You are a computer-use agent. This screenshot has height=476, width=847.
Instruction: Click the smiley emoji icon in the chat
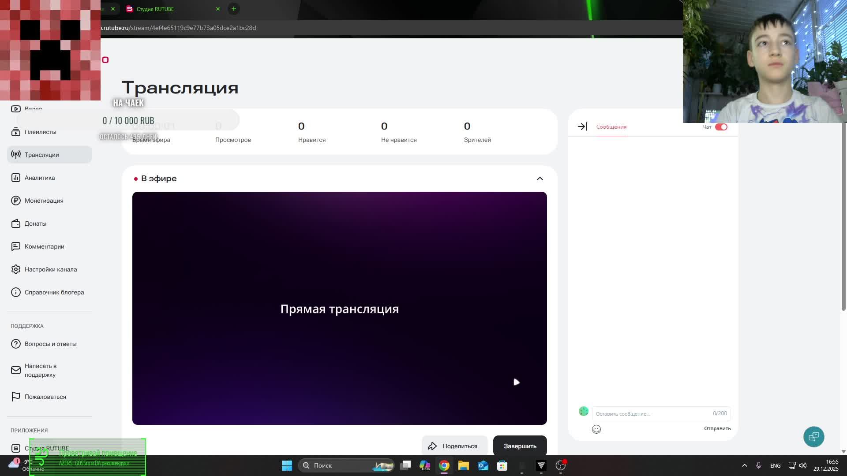click(596, 429)
